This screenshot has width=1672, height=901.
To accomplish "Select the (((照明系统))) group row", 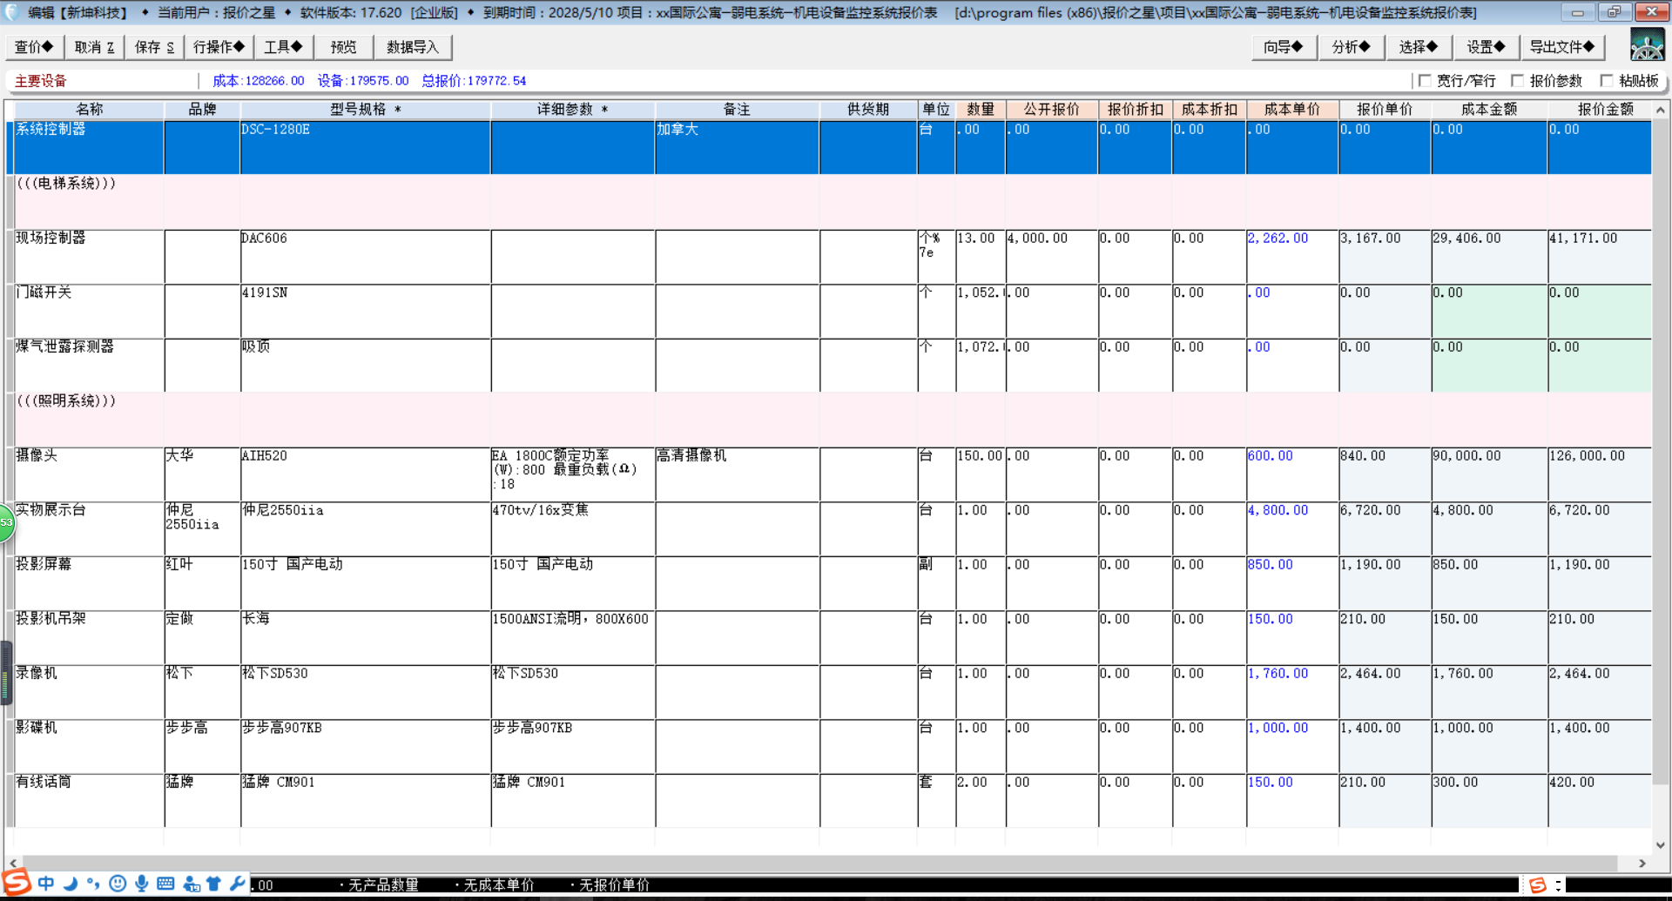I will click(x=832, y=420).
